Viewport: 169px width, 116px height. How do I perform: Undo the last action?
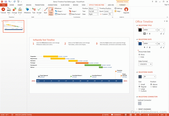[x=10, y=2]
